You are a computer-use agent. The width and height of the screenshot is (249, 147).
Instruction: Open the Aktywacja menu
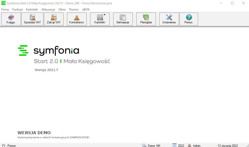click(x=48, y=10)
